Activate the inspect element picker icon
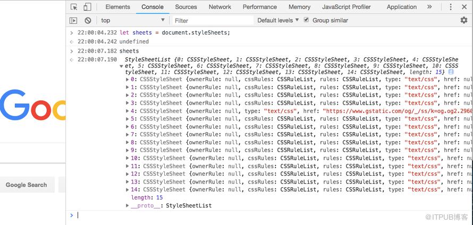Viewport: 473px width, 225px height. 74,7
